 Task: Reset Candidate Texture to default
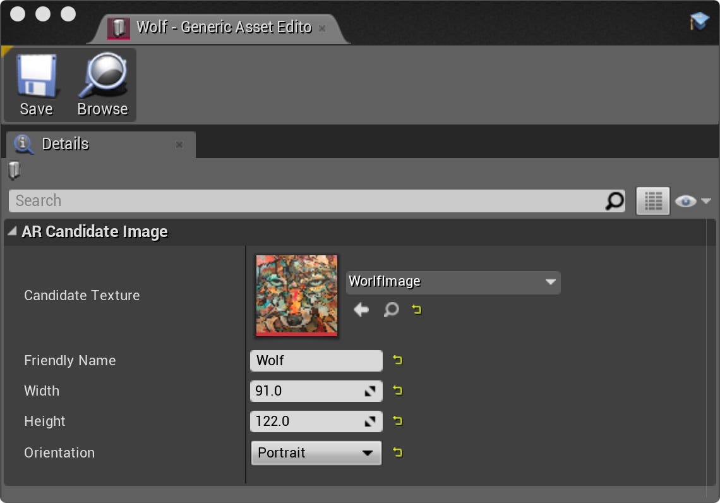(x=416, y=310)
